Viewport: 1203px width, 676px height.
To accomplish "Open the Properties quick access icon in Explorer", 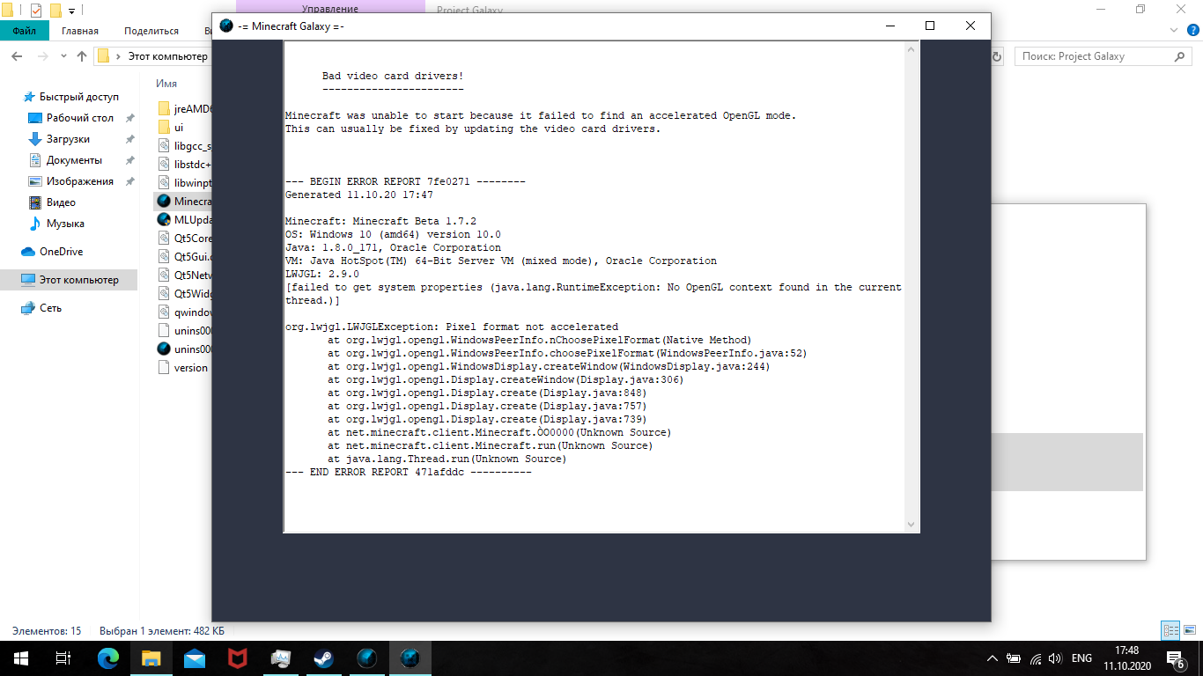I will pyautogui.click(x=35, y=11).
